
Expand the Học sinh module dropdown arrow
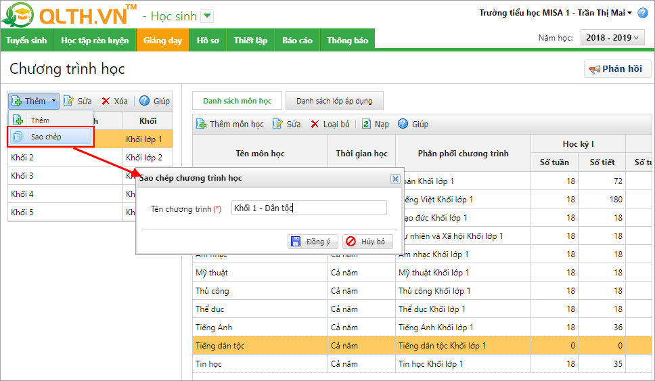pos(207,16)
